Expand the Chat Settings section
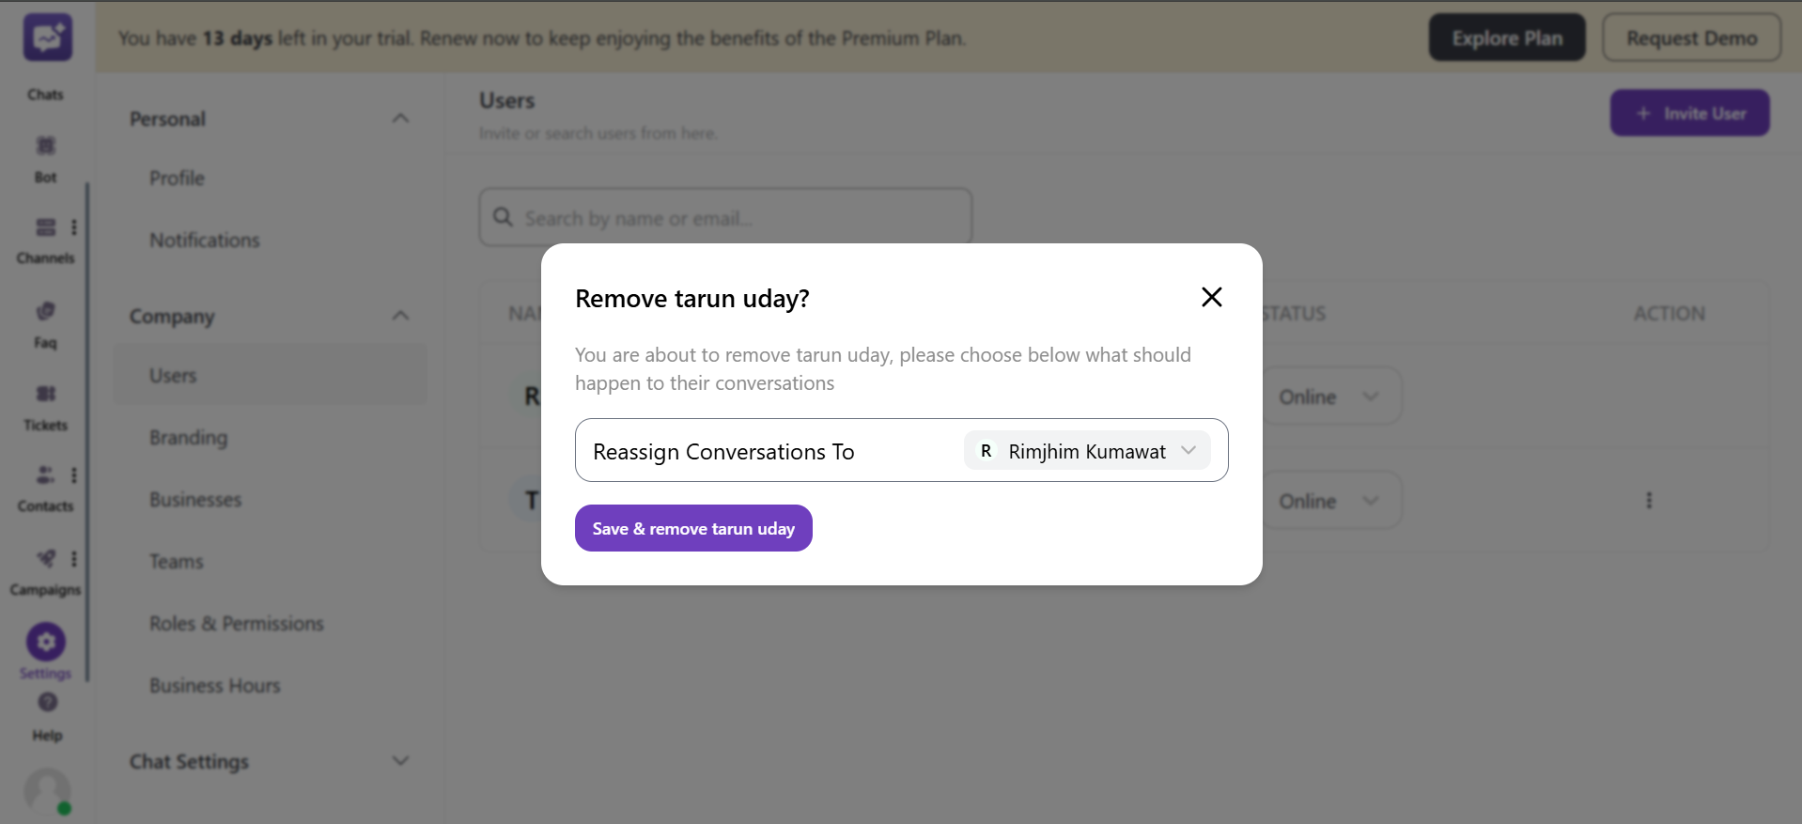 coord(400,760)
